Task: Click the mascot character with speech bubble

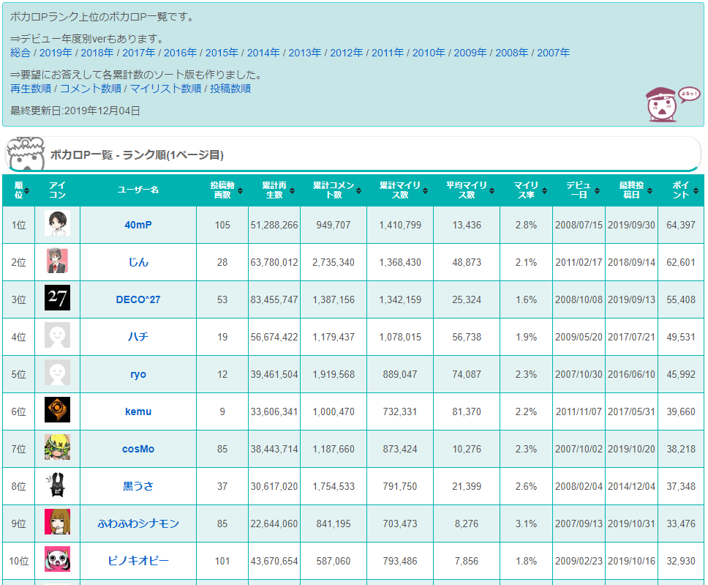Action: 672,105
